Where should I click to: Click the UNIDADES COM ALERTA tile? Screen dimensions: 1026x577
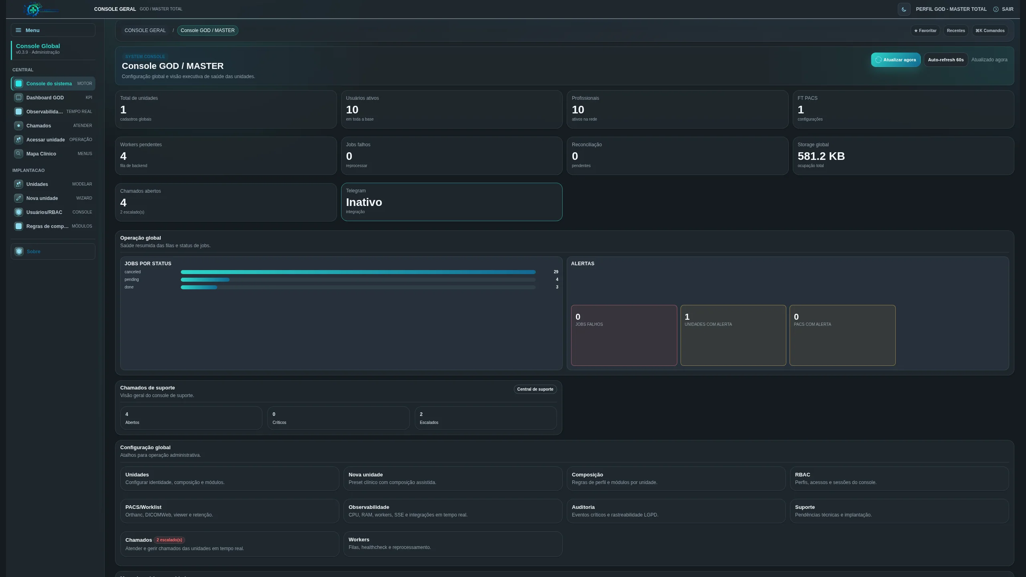(733, 335)
